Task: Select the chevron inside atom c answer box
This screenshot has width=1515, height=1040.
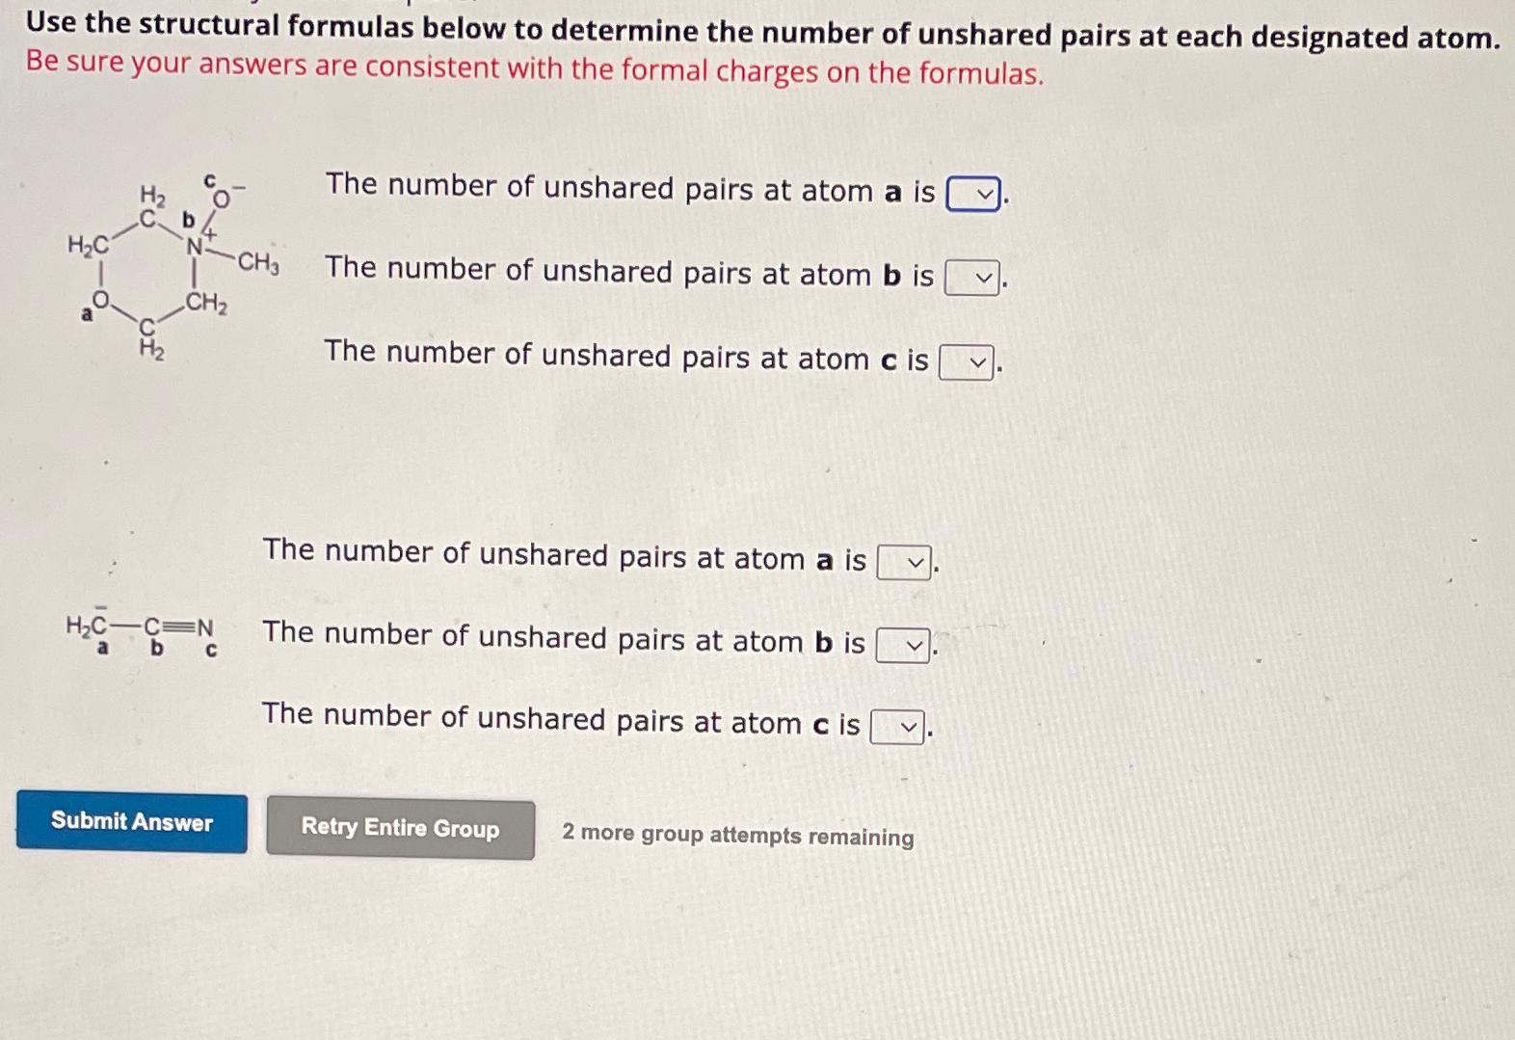Action: pos(976,364)
